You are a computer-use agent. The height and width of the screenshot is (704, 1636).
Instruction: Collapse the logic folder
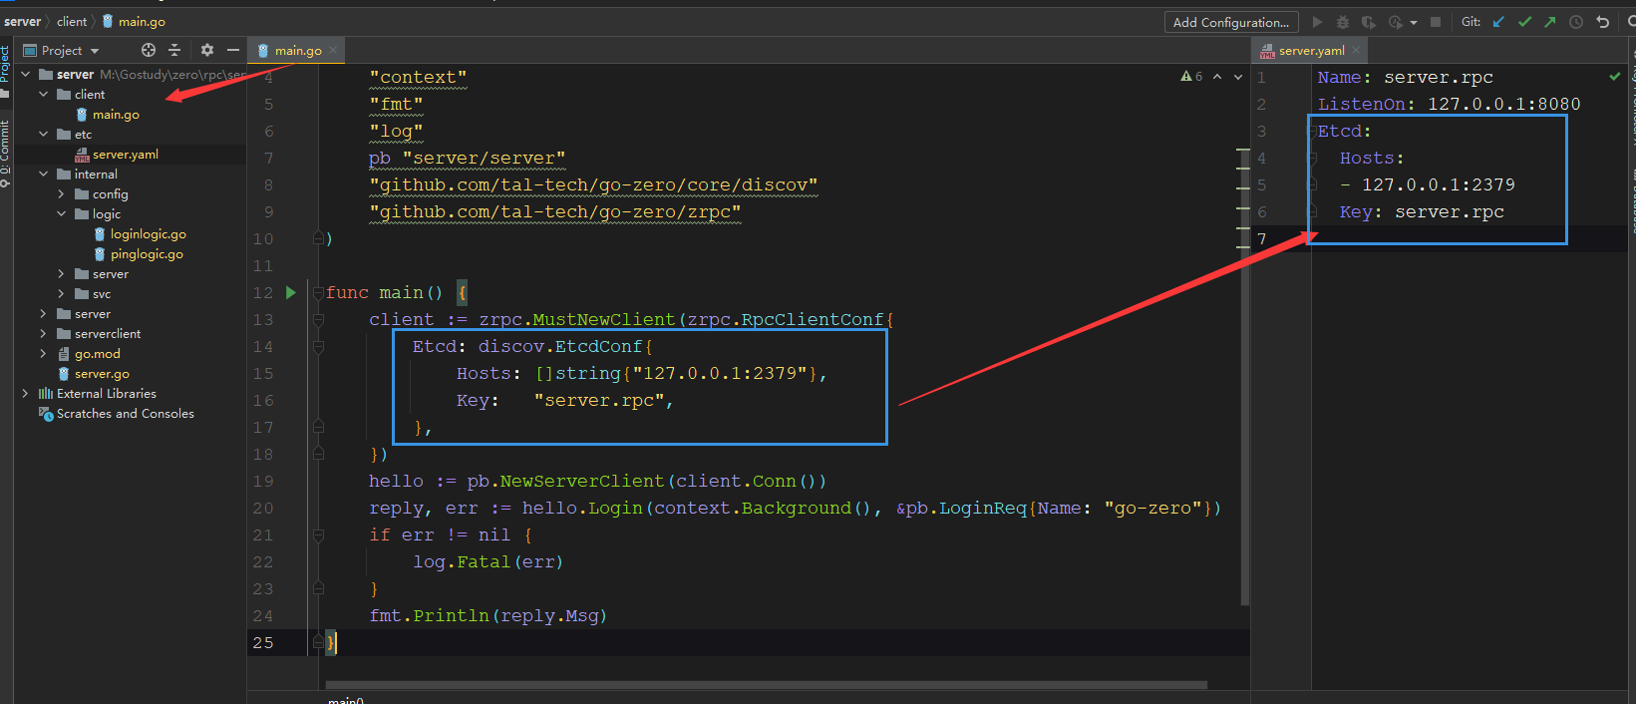click(62, 213)
